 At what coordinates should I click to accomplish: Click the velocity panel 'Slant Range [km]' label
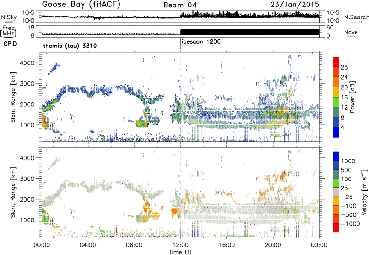pos(12,192)
